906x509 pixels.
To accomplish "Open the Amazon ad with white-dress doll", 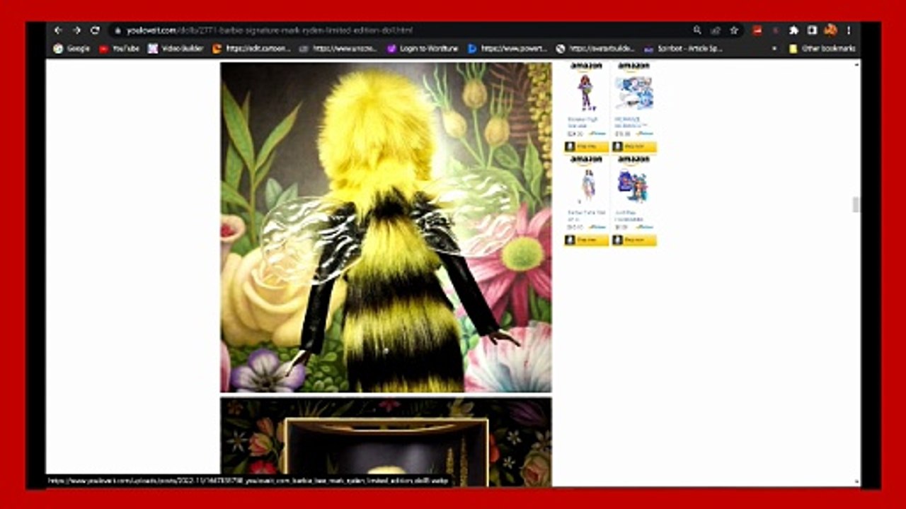I will (586, 201).
